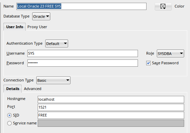
Task: Click the Hostname field with localhost
Action: point(111,99)
